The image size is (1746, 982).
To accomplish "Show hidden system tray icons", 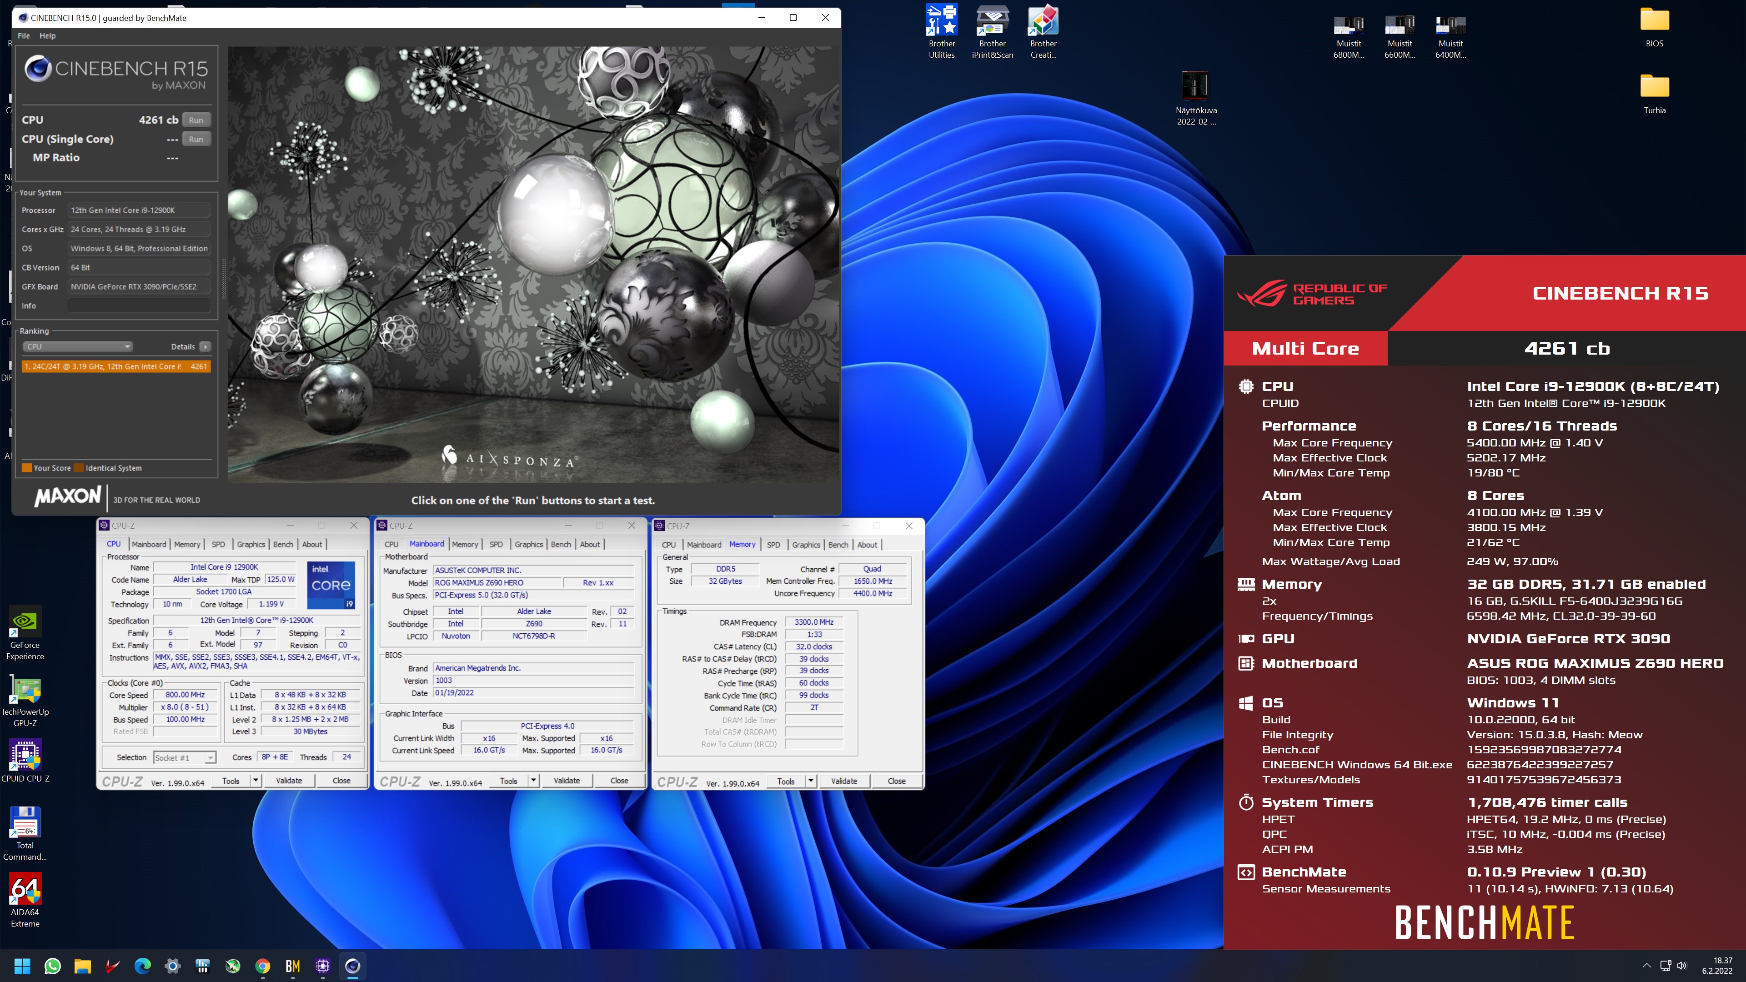I will (x=1646, y=966).
